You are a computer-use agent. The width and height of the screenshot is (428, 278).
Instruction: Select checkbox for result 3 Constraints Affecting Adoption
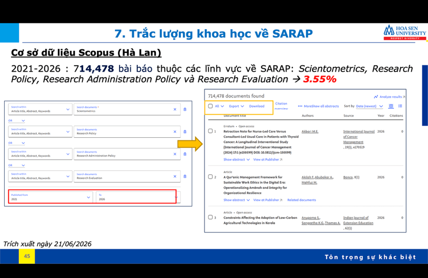[x=210, y=217]
